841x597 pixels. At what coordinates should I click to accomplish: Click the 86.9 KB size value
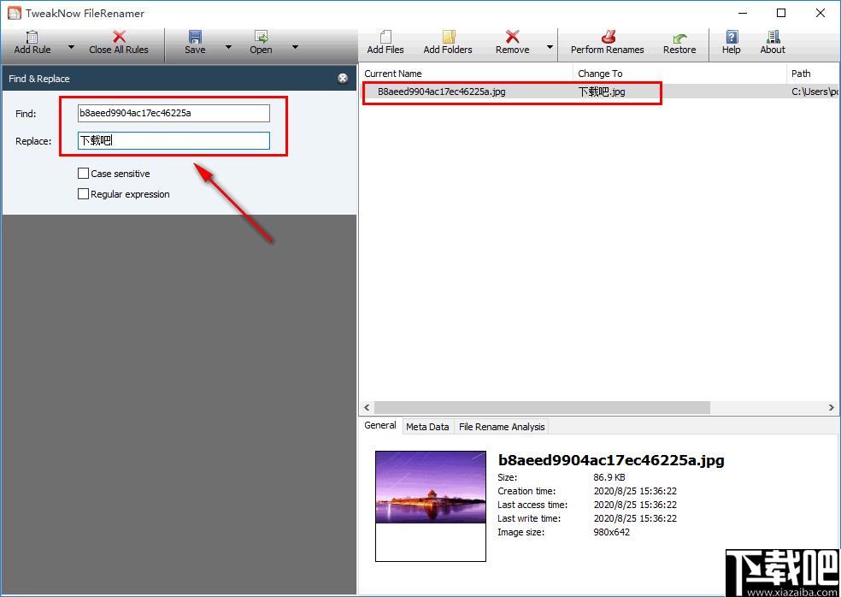pyautogui.click(x=609, y=477)
